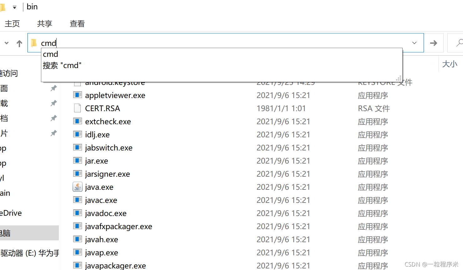Select the jarsigner.exe icon

coord(78,174)
